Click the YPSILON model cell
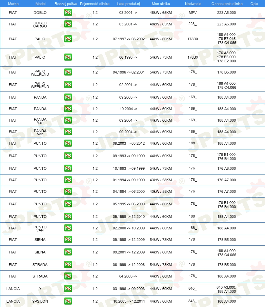The image size is (265, 307). [x=40, y=302]
